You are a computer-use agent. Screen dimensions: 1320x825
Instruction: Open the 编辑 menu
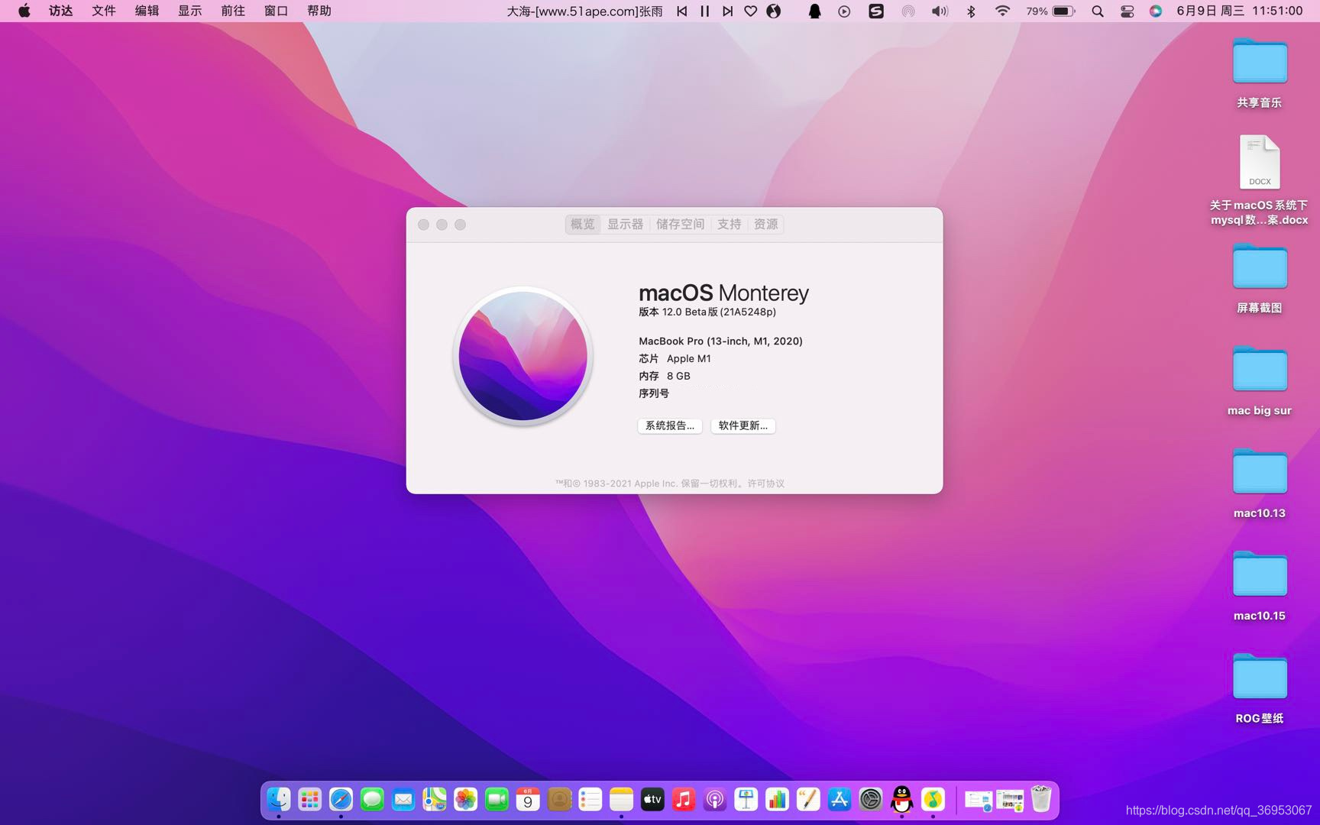click(x=147, y=11)
